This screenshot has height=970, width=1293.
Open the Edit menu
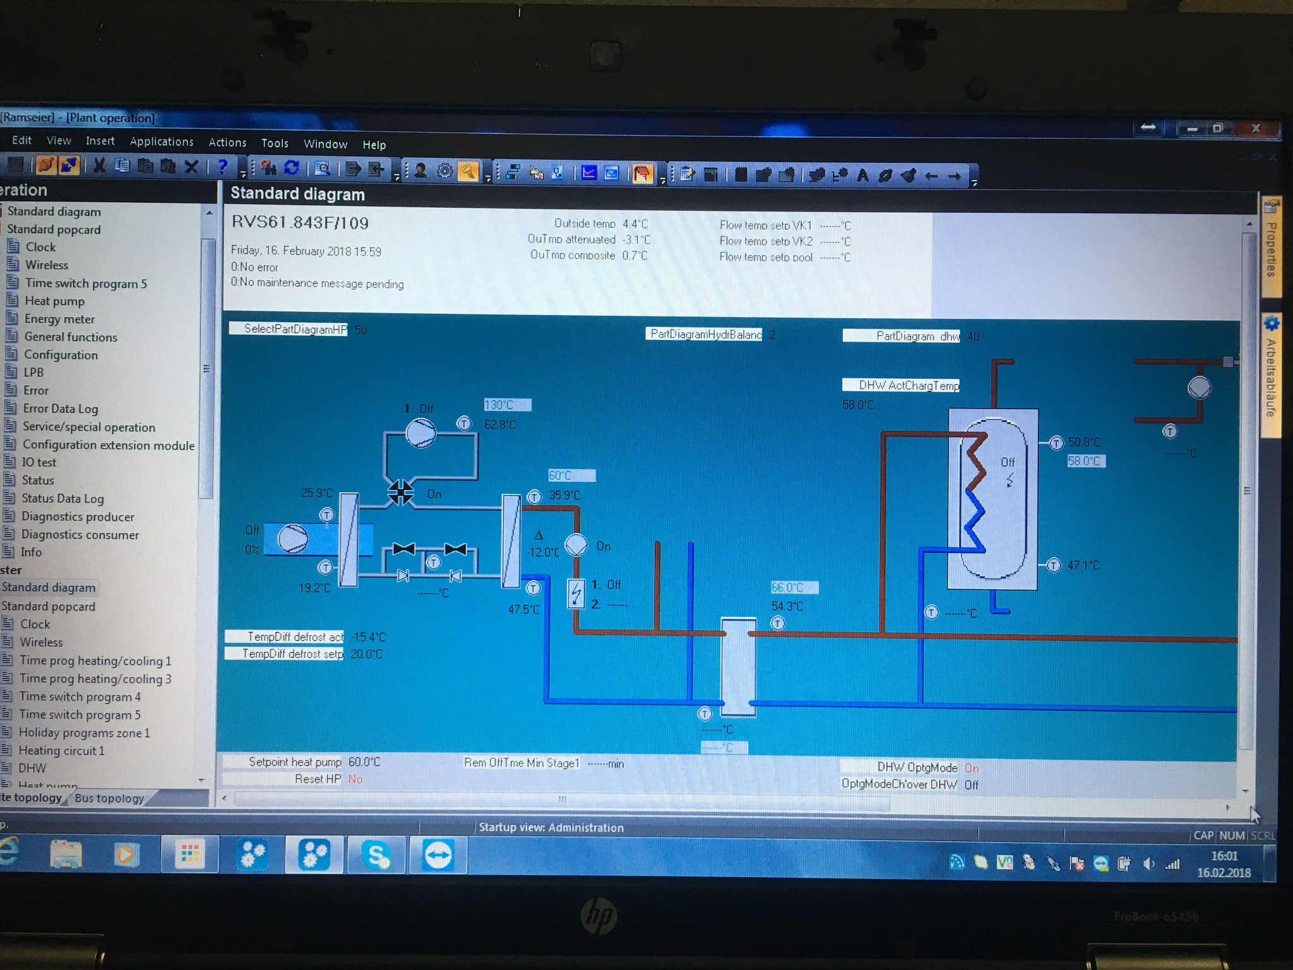coord(21,140)
